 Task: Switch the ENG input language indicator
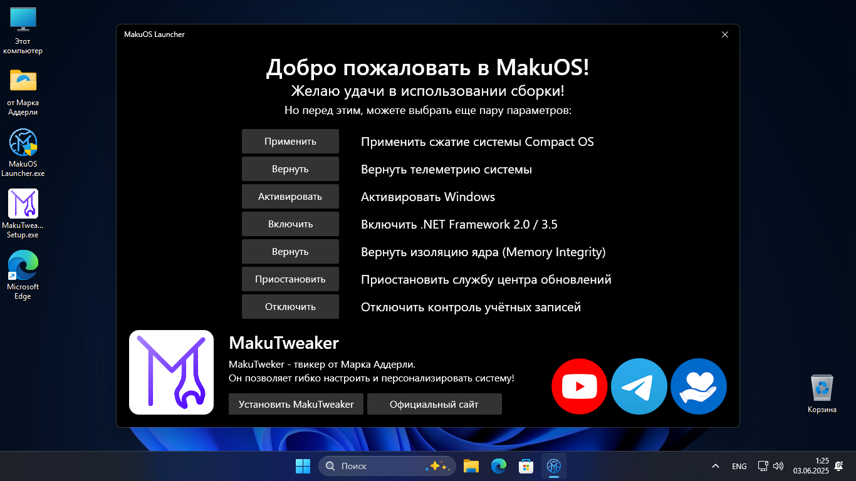[x=739, y=466]
